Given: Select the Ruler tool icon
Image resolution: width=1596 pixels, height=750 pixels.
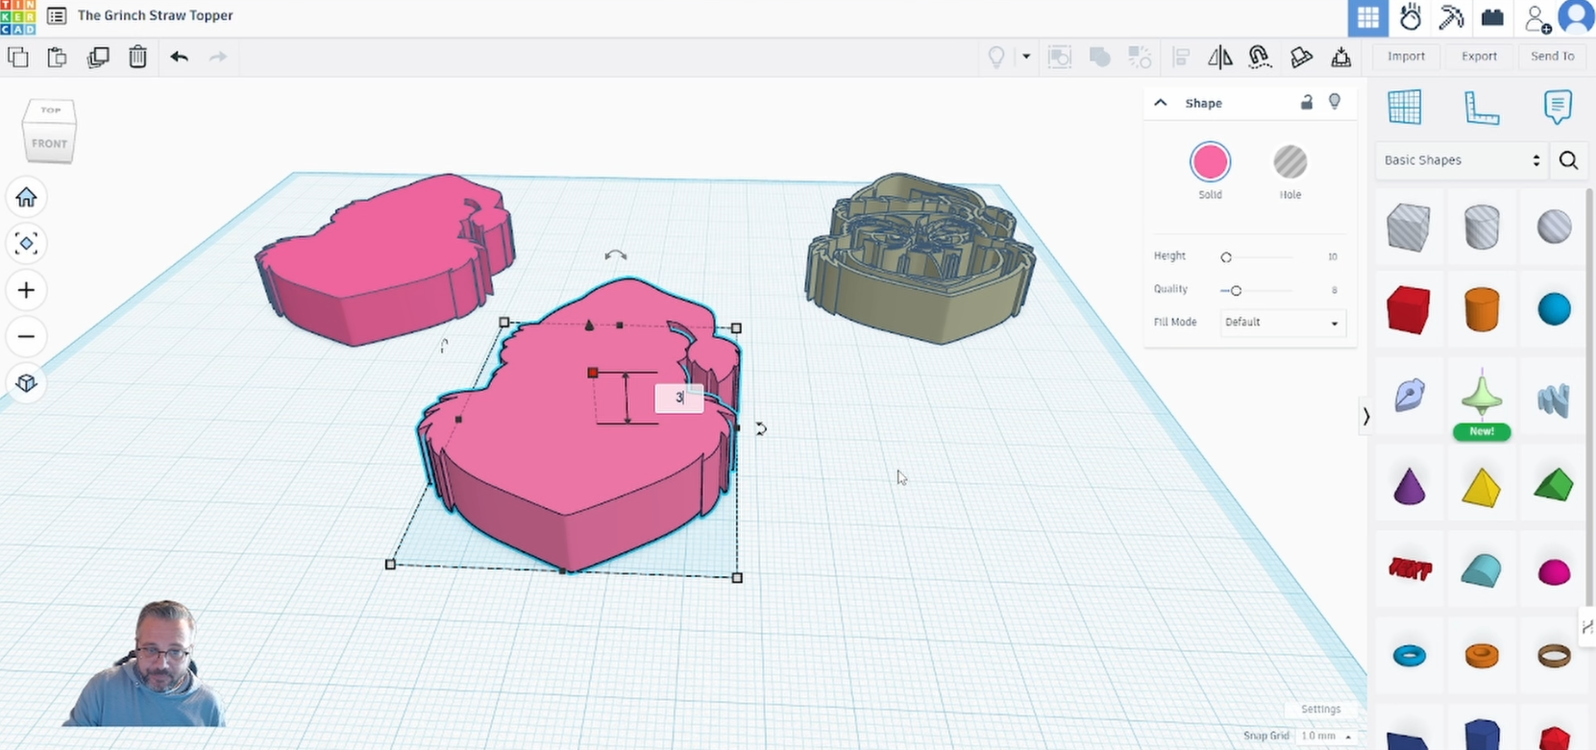Looking at the screenshot, I should pos(1481,108).
